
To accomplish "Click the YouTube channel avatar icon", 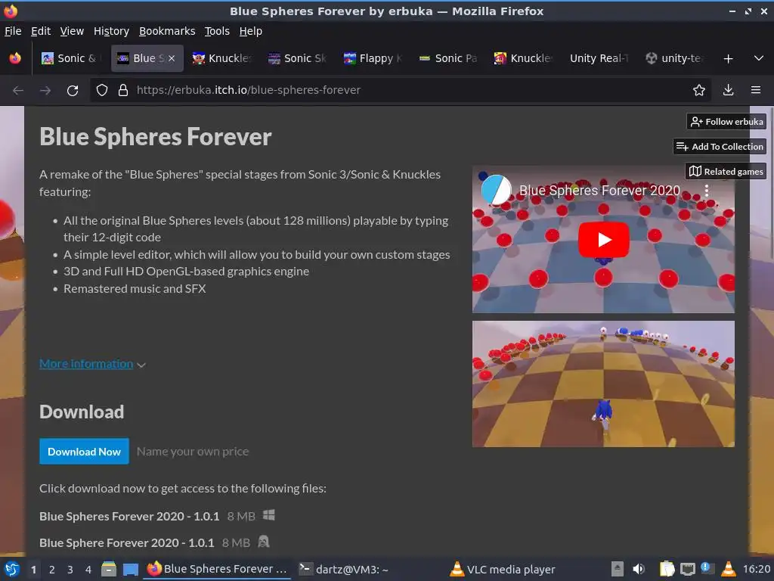I will 496,190.
